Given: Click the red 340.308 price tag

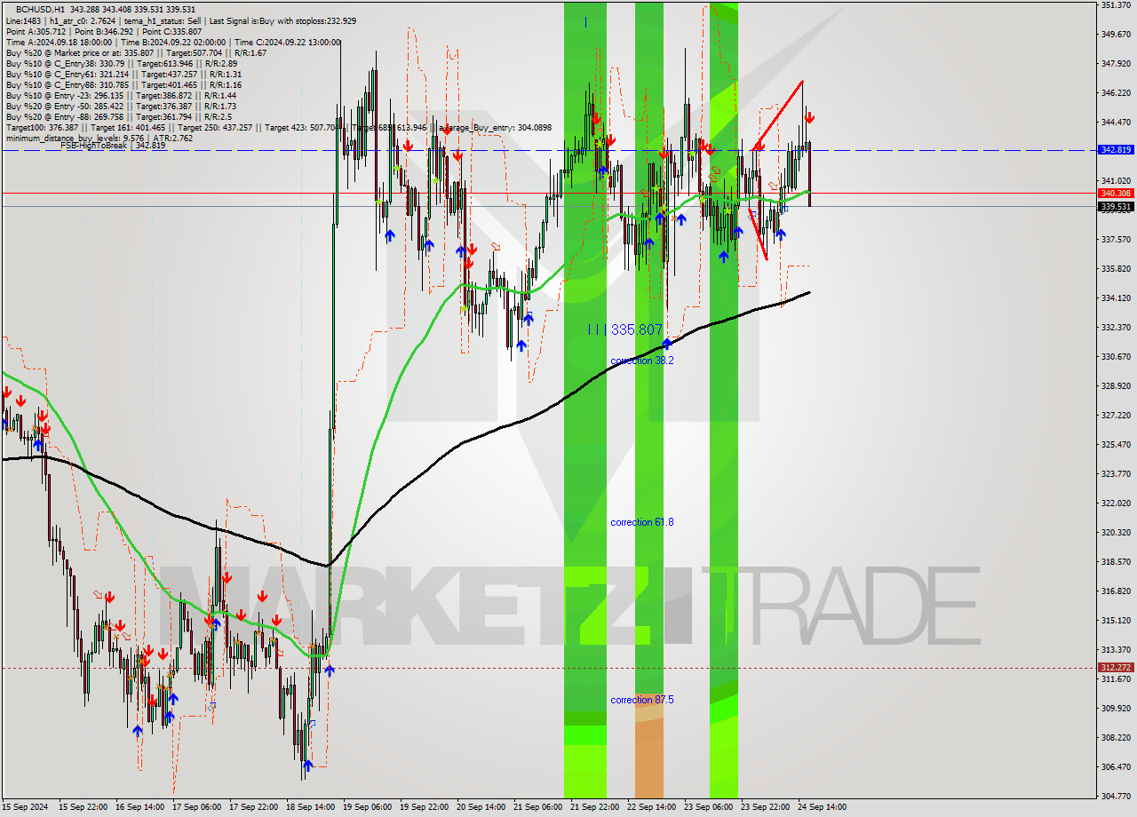Looking at the screenshot, I should click(1116, 193).
